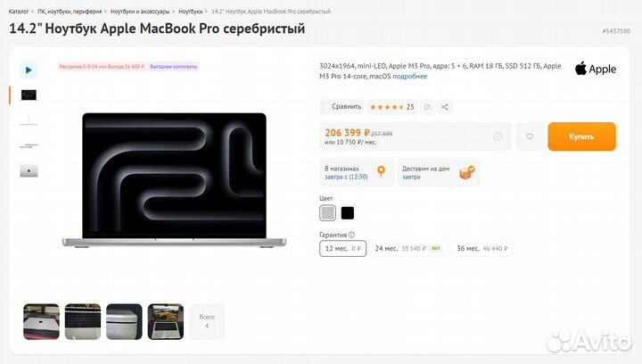Click the share icon next to rating

(445, 107)
